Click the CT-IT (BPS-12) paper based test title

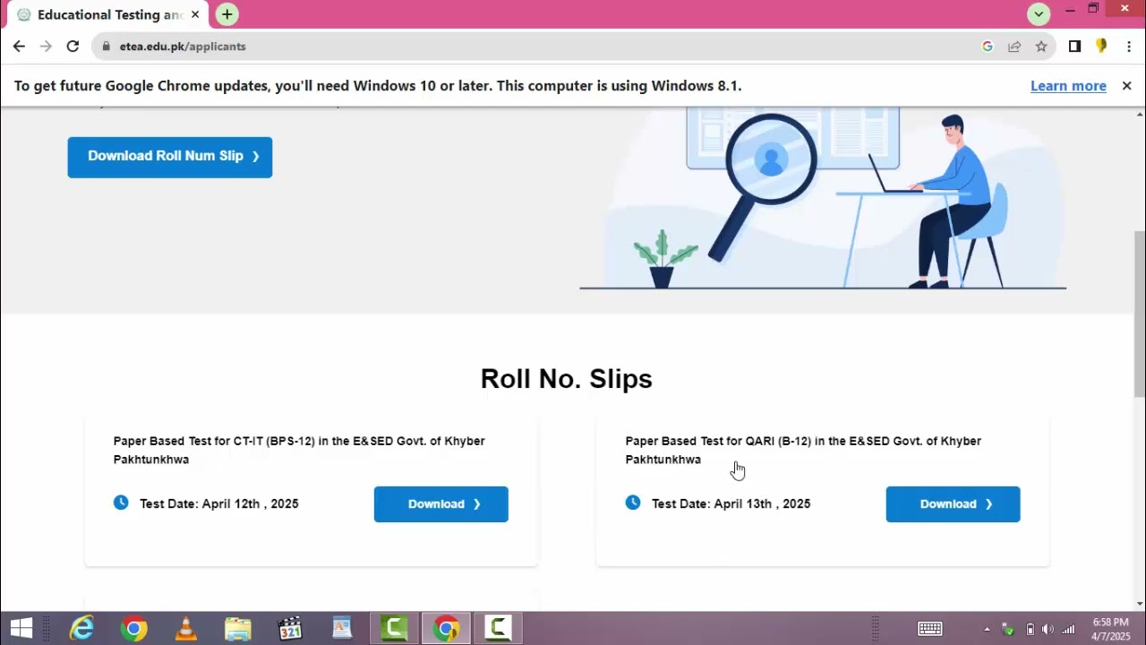[x=299, y=451]
